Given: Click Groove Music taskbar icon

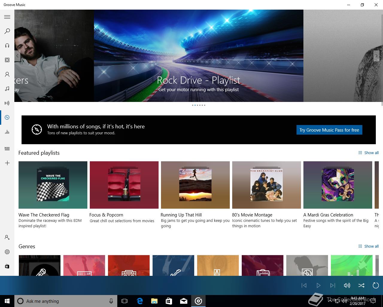Looking at the screenshot, I should click(x=198, y=301).
